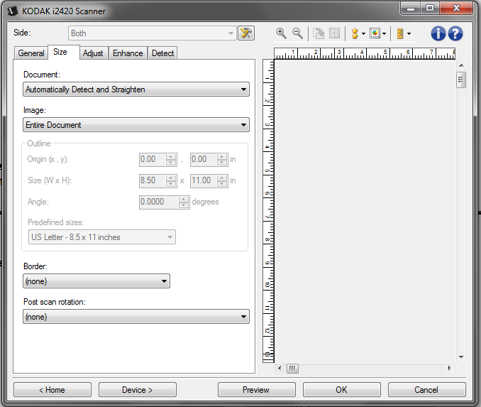
Task: Increase Angle with up stepper arrow
Action: [x=184, y=199]
